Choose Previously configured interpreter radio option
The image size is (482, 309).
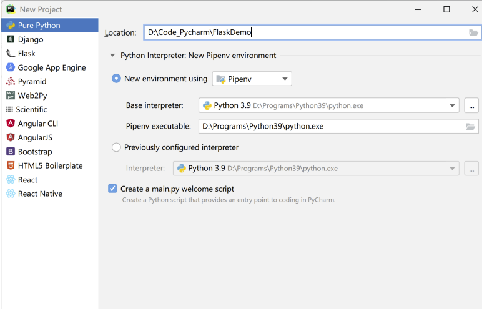coord(116,148)
